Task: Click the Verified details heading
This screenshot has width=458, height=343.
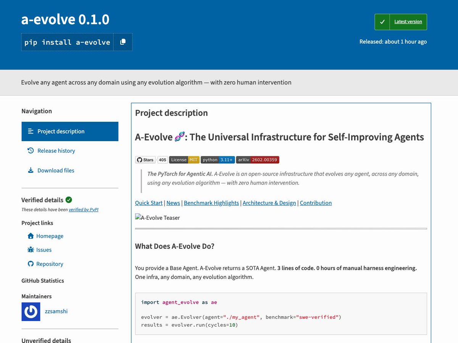Action: [x=42, y=200]
